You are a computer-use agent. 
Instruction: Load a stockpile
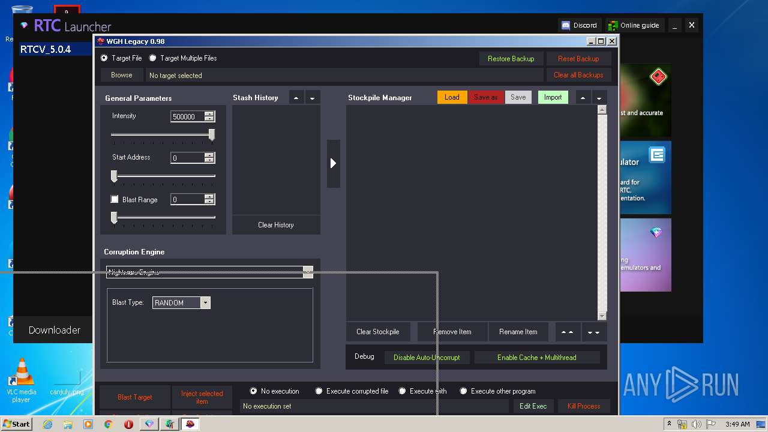coord(452,97)
